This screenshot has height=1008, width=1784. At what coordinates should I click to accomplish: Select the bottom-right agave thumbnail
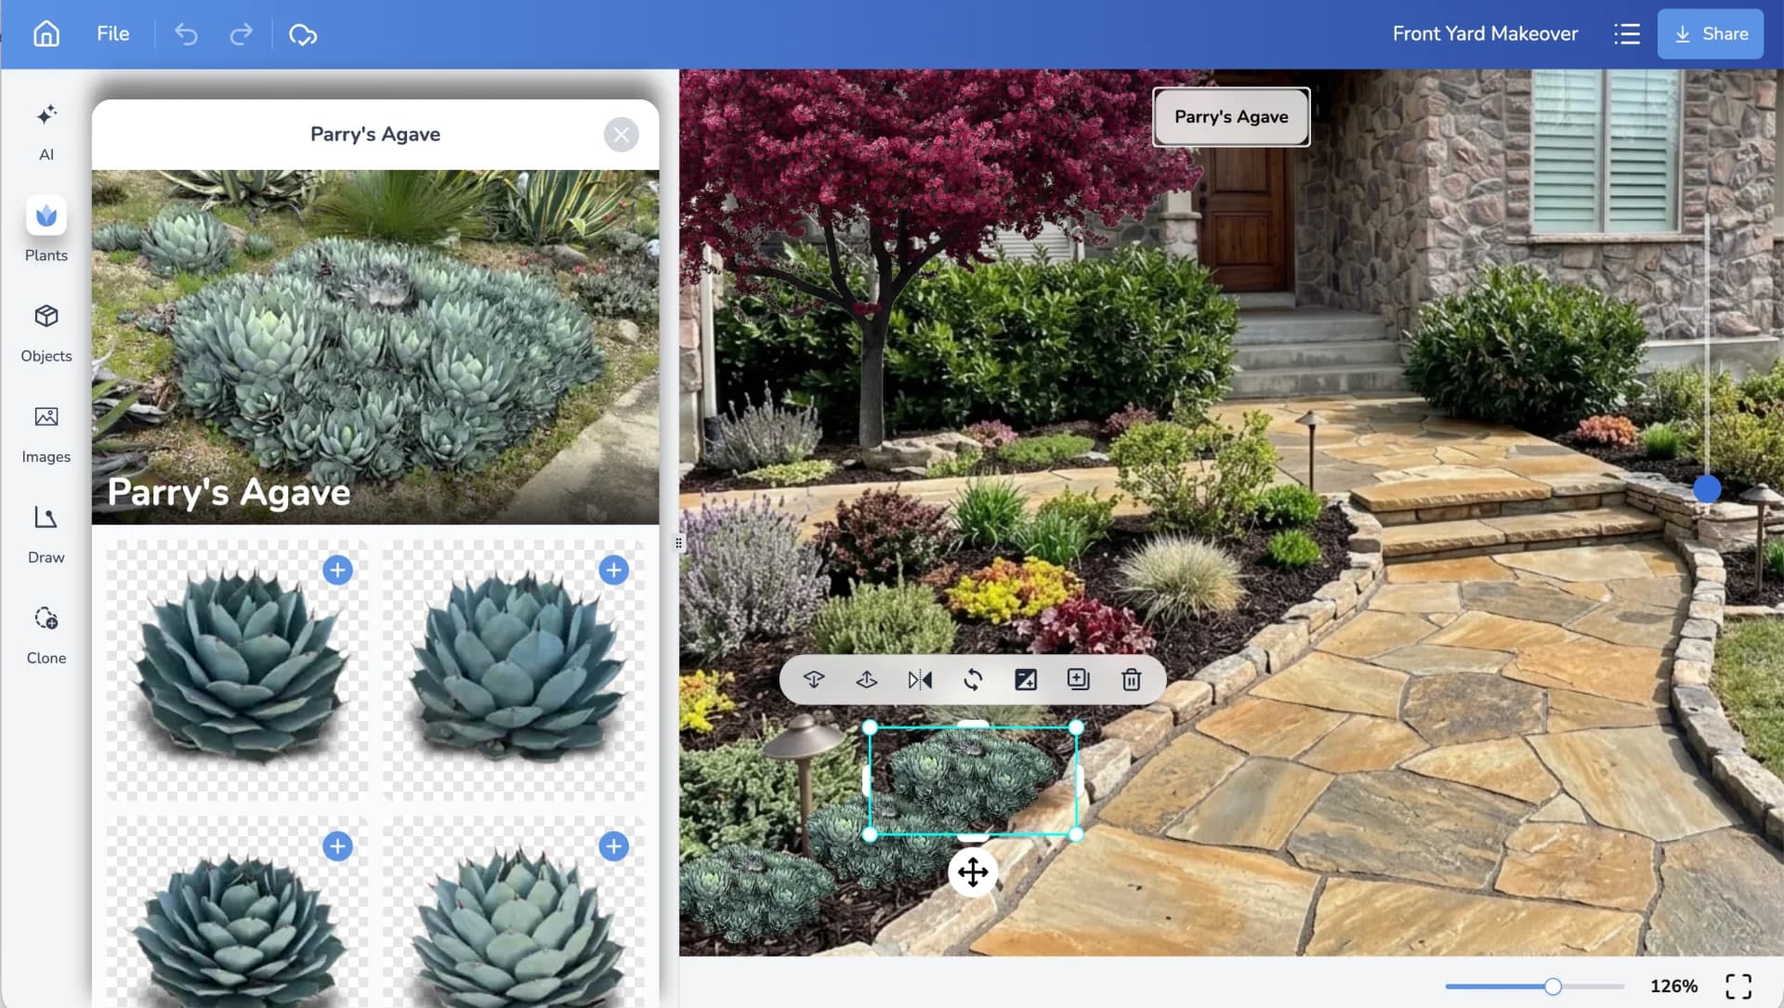click(x=514, y=912)
